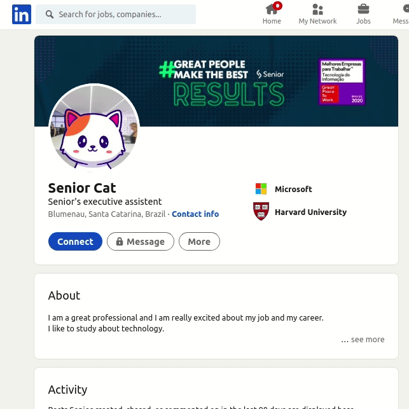The image size is (409, 409).
Task: Open the Messaging navigation item
Action: pos(401,14)
